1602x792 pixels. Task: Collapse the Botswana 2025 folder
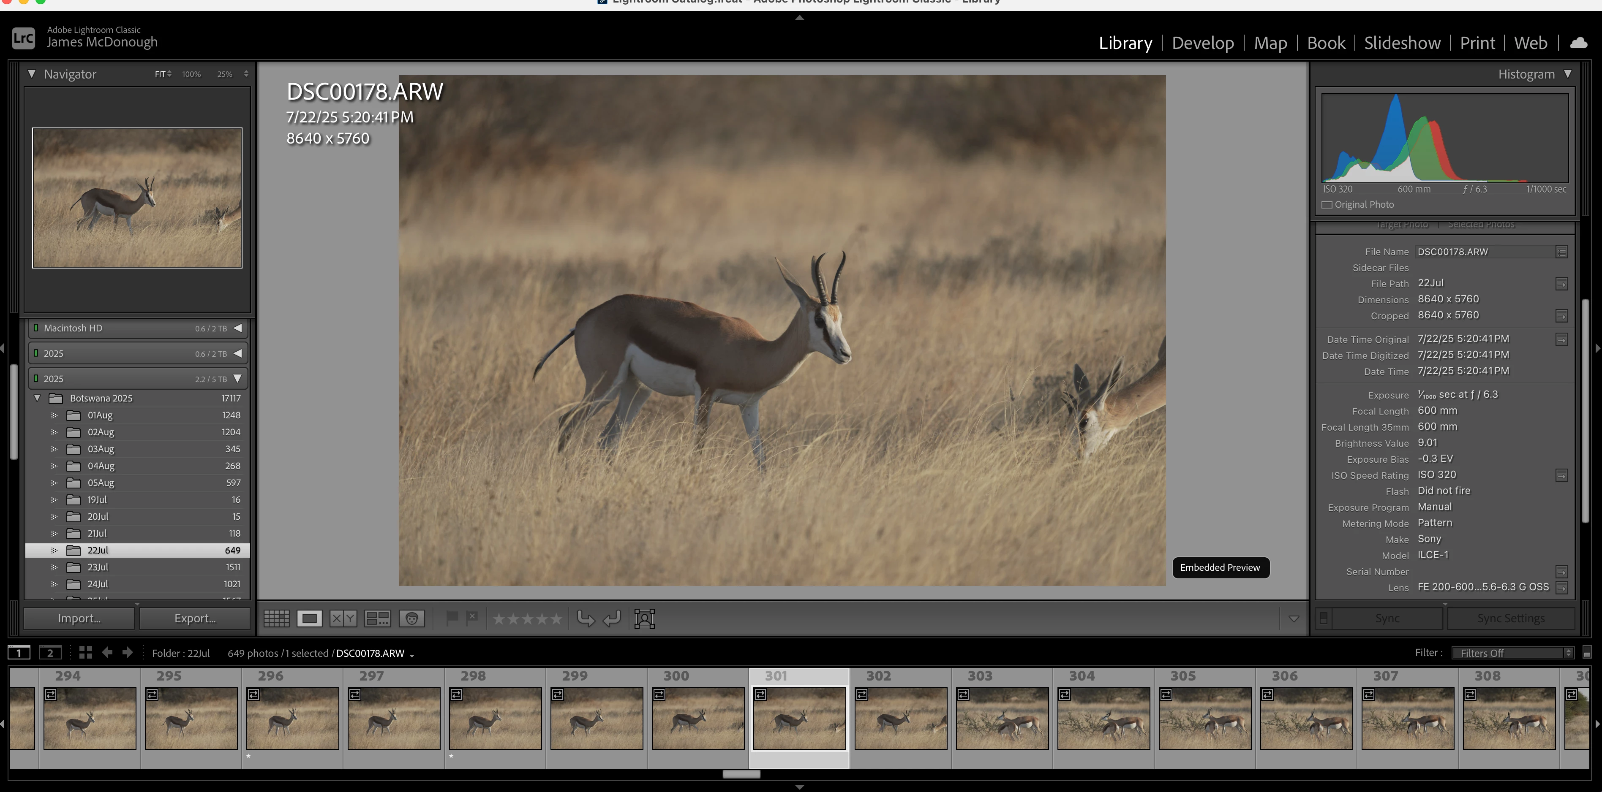click(37, 399)
